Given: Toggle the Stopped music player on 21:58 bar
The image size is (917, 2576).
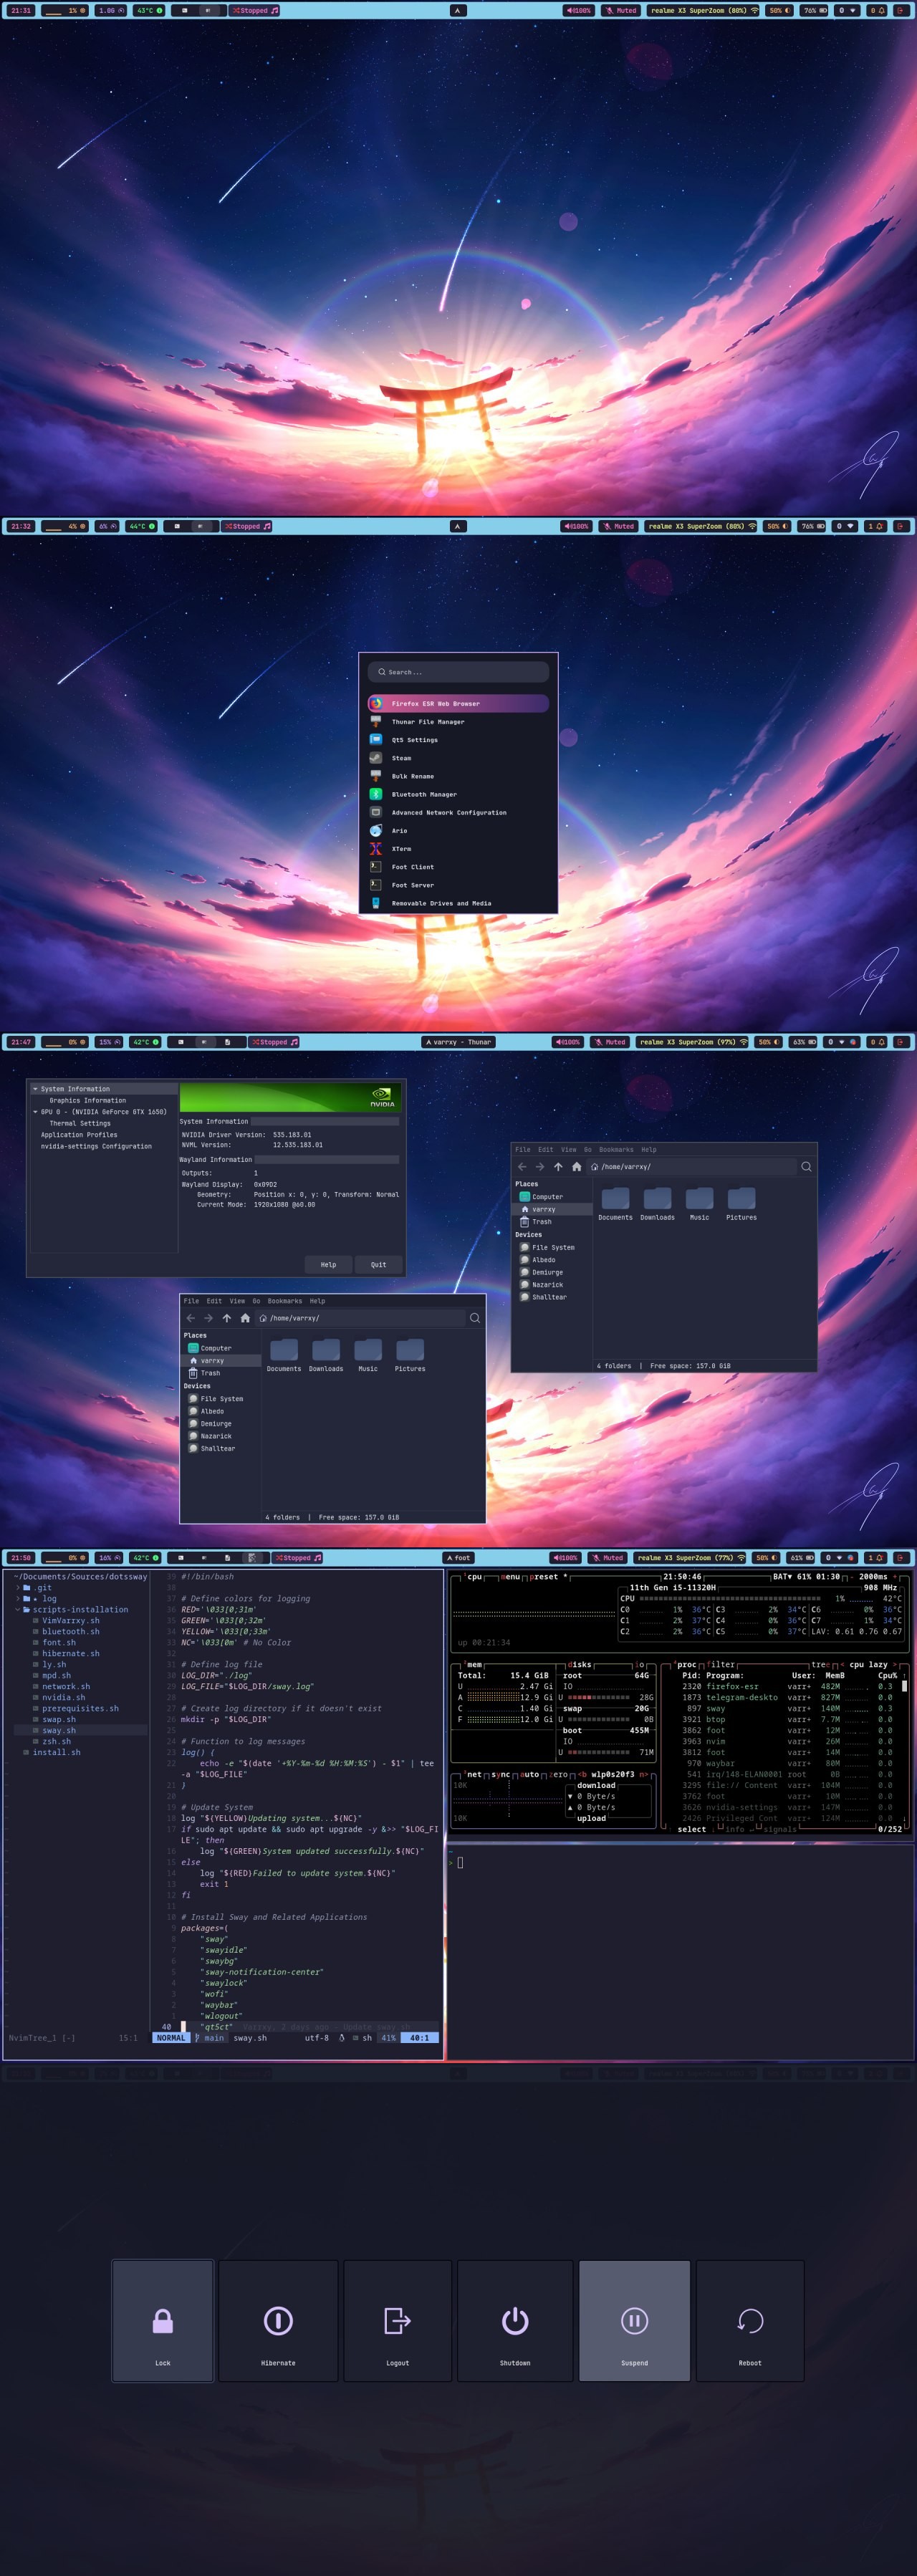Looking at the screenshot, I should (x=297, y=1558).
